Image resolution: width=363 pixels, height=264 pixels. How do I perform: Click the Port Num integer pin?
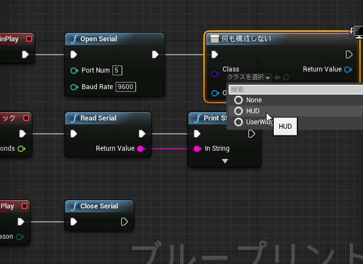[74, 70]
